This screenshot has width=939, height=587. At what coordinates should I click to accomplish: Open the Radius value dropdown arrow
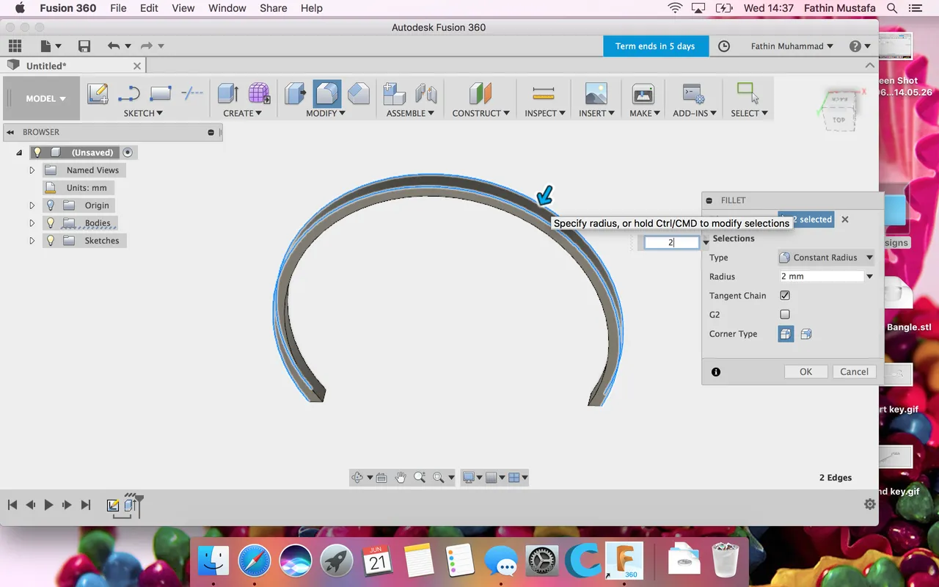[x=869, y=277]
